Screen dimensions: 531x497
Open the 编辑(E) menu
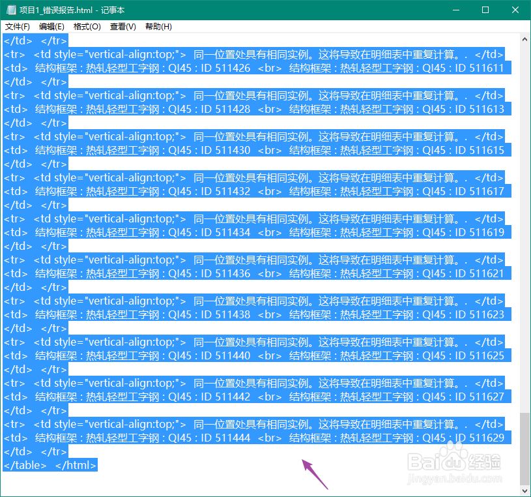tap(51, 27)
